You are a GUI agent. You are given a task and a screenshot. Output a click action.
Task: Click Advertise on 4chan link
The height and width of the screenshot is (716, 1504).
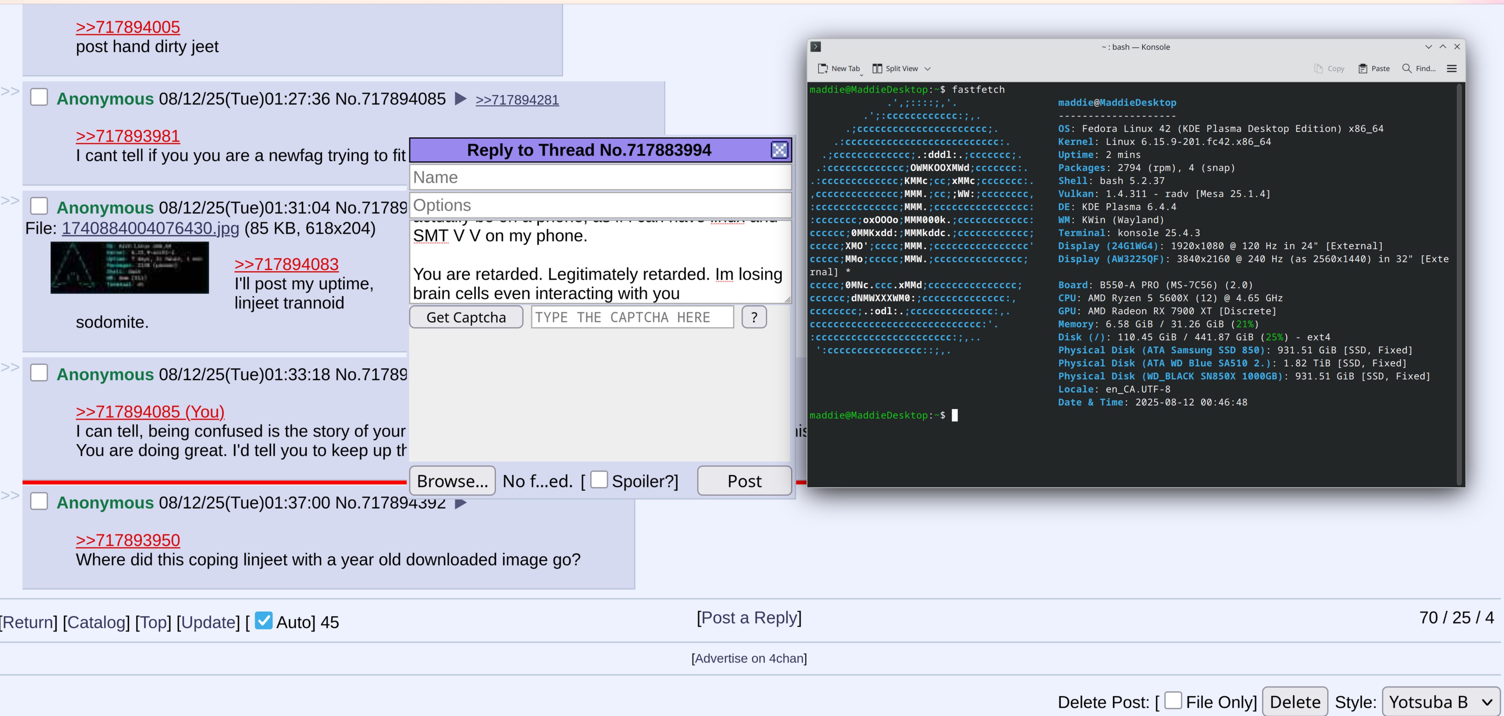pyautogui.click(x=749, y=658)
